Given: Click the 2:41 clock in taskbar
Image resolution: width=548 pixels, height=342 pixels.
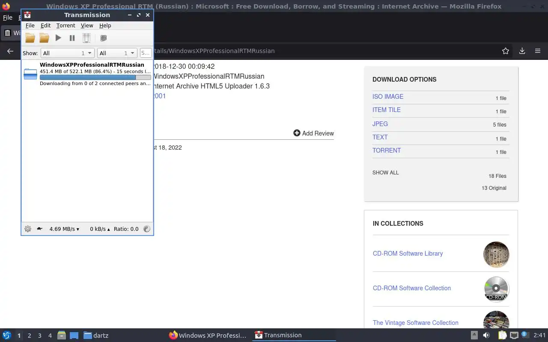Looking at the screenshot, I should click(539, 335).
